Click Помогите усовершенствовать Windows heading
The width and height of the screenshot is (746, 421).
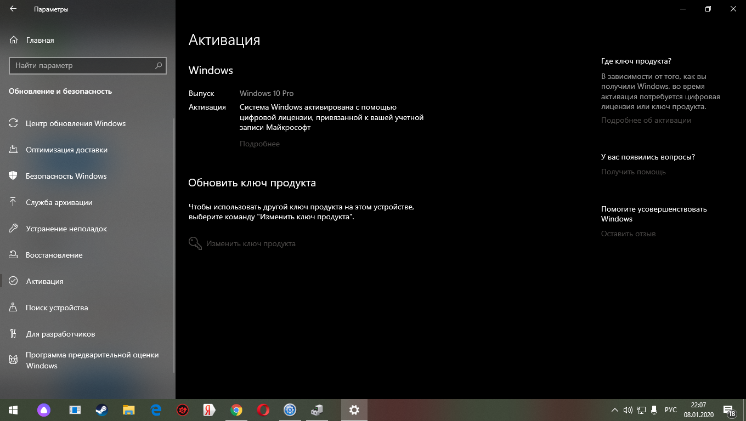654,214
